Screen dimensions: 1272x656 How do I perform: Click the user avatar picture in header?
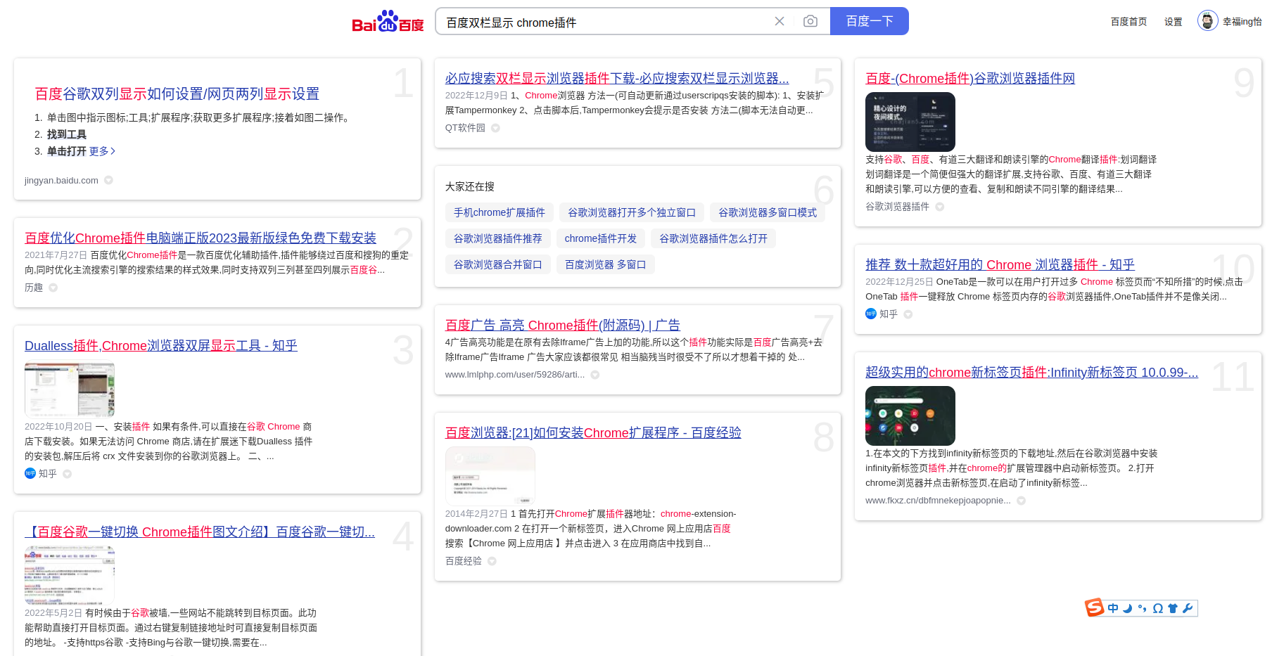pyautogui.click(x=1207, y=21)
